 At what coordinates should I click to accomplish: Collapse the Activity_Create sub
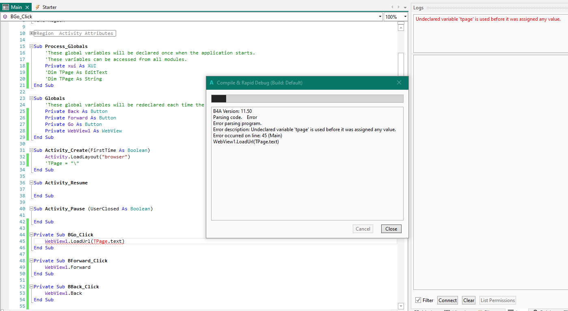pos(31,150)
